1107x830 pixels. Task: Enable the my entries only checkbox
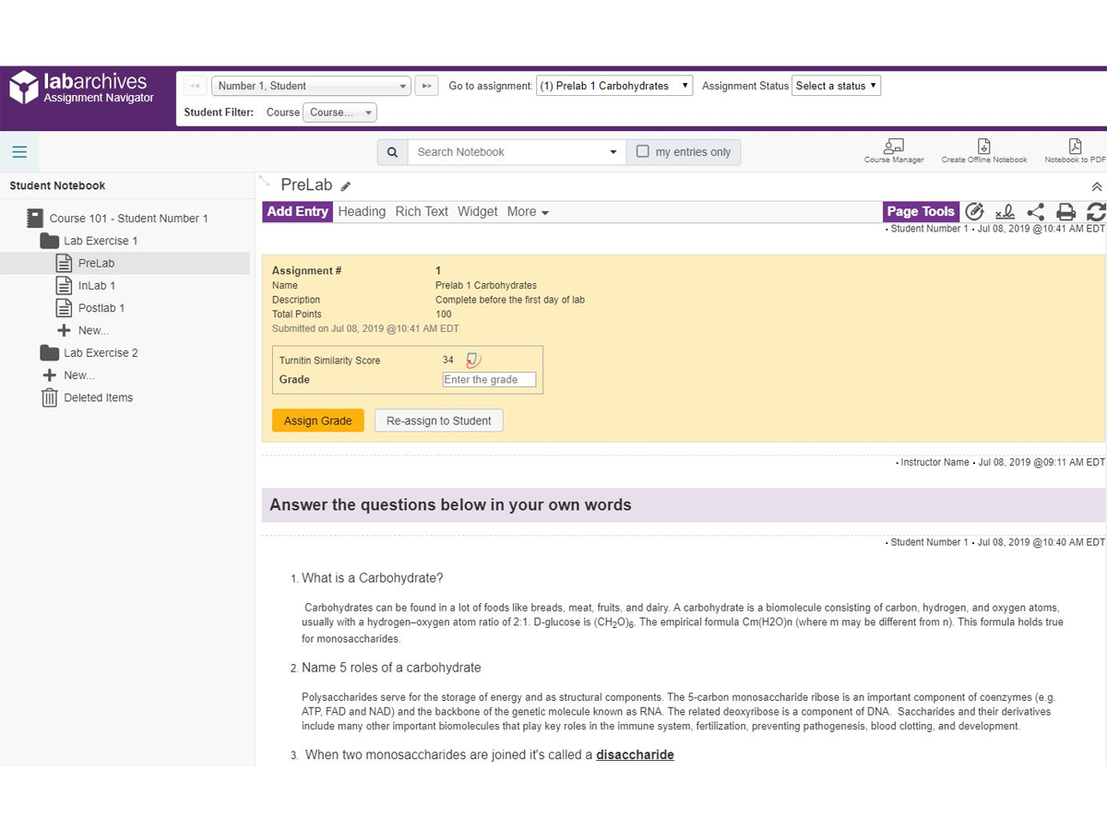[643, 152]
